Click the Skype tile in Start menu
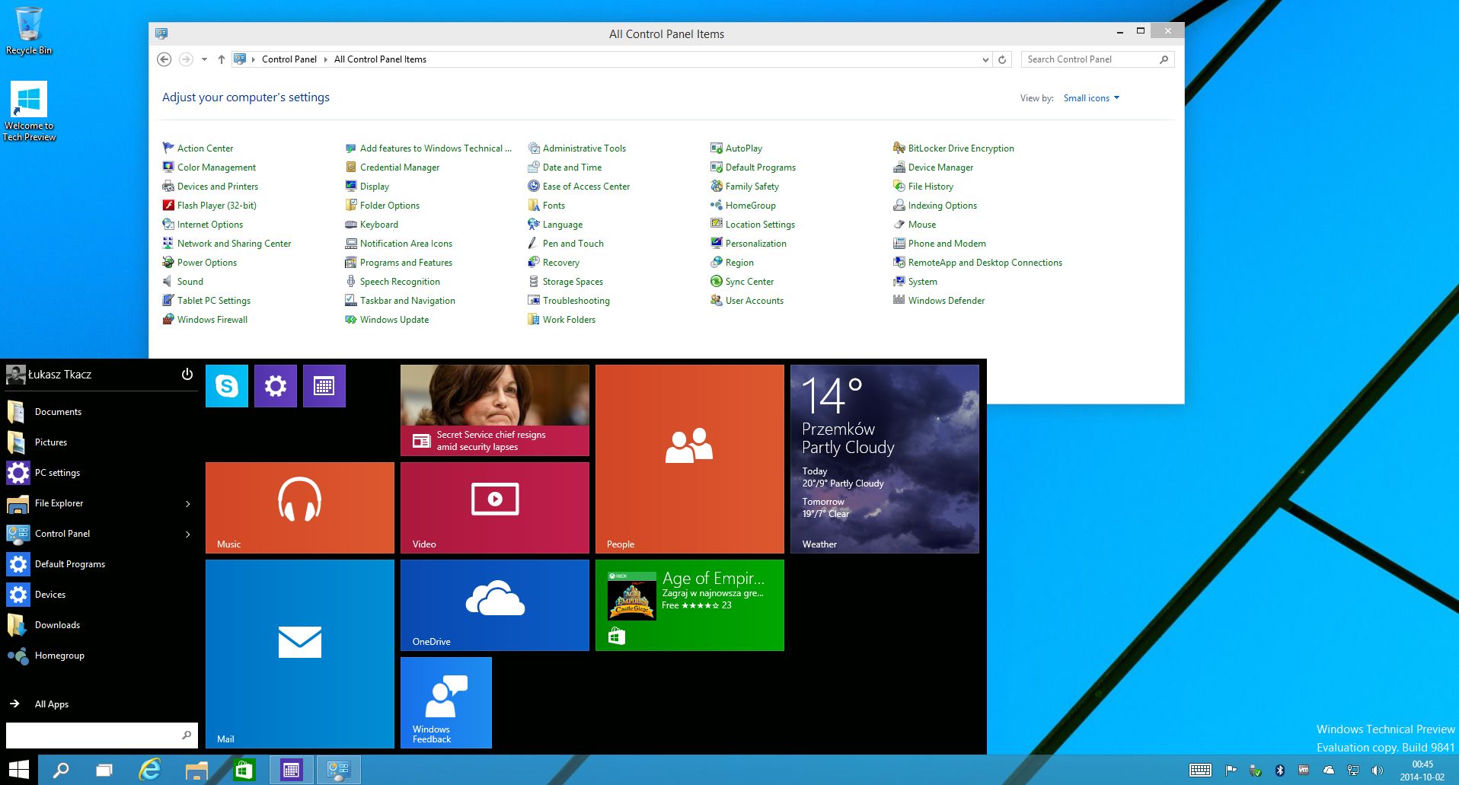The width and height of the screenshot is (1459, 785). [226, 386]
